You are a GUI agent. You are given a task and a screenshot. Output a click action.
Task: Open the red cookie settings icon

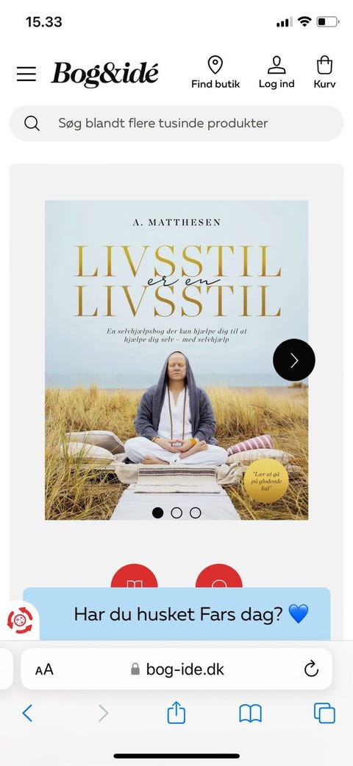(x=20, y=621)
